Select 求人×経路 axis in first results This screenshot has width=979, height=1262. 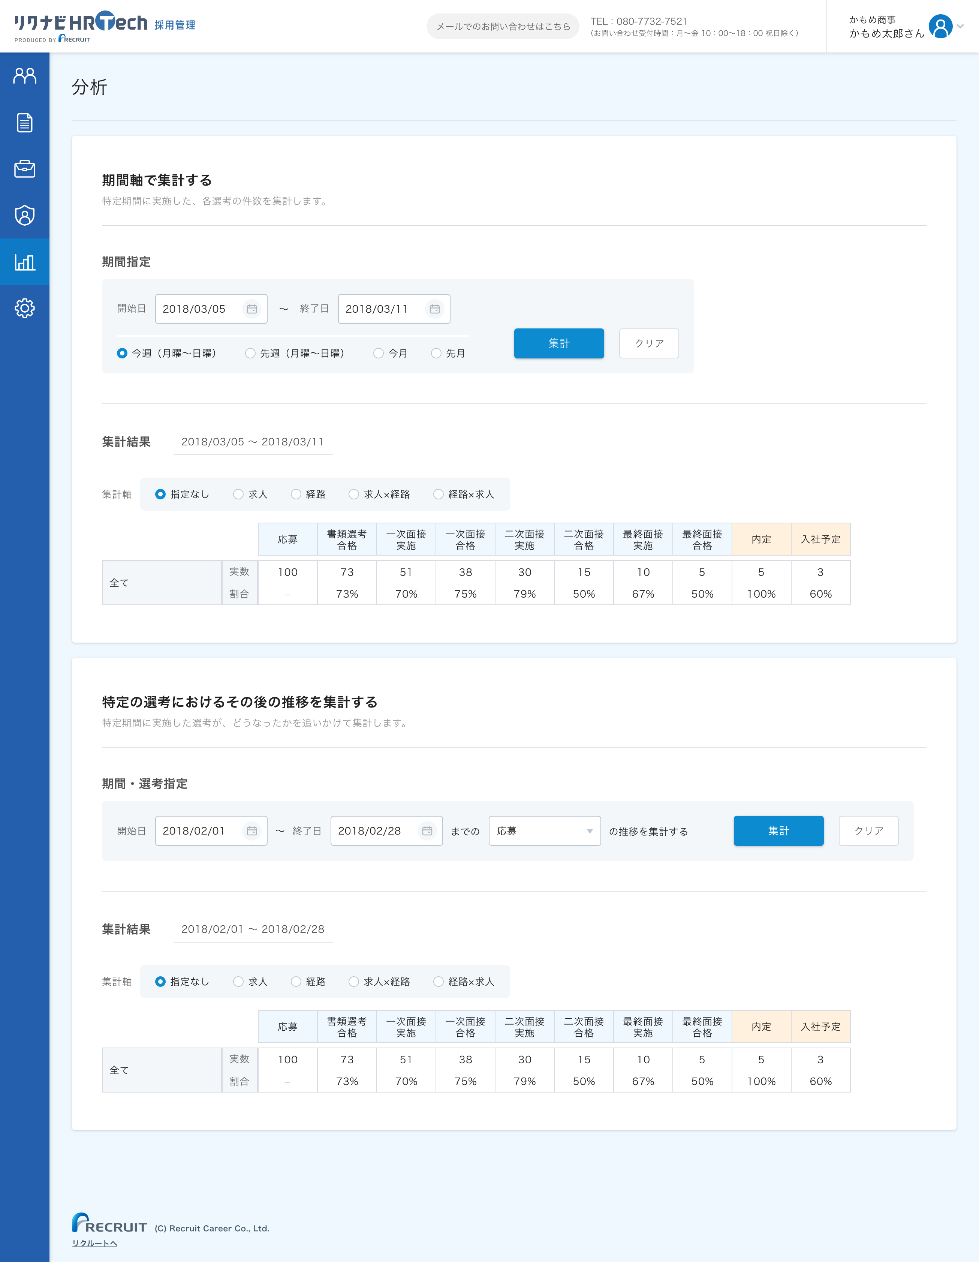click(353, 494)
